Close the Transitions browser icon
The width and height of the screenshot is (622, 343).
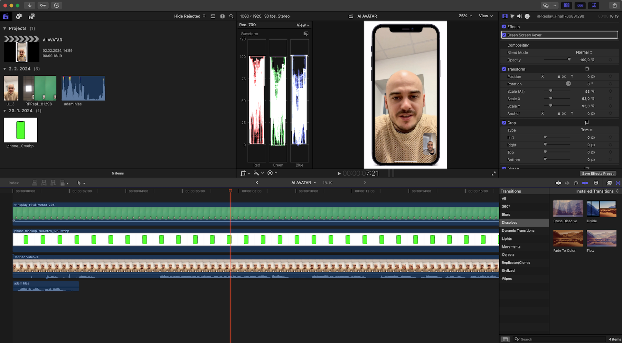tap(618, 183)
